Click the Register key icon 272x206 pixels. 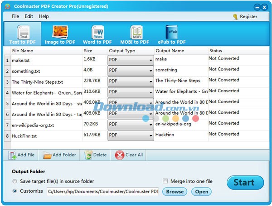[x=235, y=17]
